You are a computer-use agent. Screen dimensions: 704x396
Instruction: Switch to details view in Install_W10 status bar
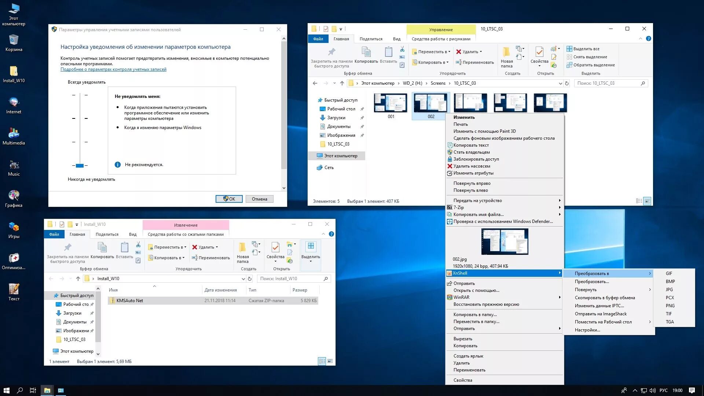pyautogui.click(x=322, y=361)
